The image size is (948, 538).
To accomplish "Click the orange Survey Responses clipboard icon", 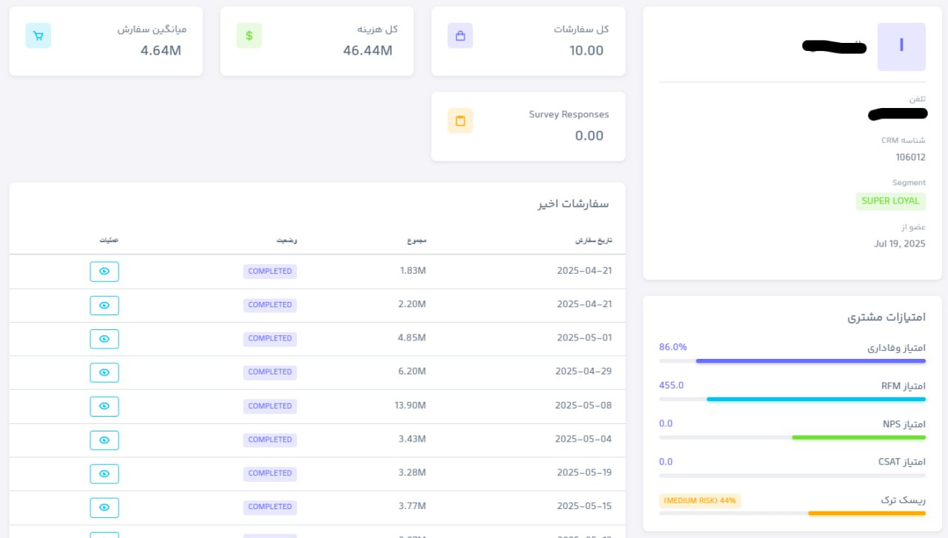I will click(460, 121).
